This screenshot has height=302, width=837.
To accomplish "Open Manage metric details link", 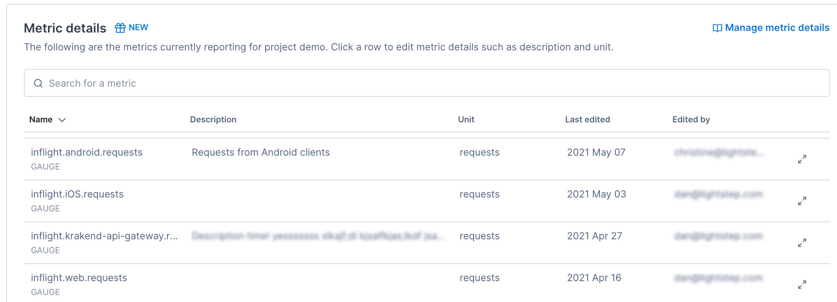I will [x=777, y=28].
